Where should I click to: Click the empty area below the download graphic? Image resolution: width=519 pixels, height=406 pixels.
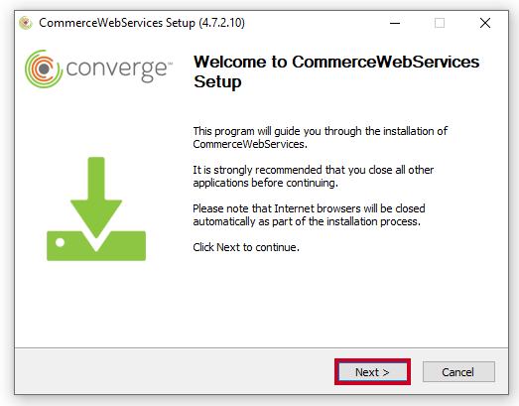tap(96, 303)
